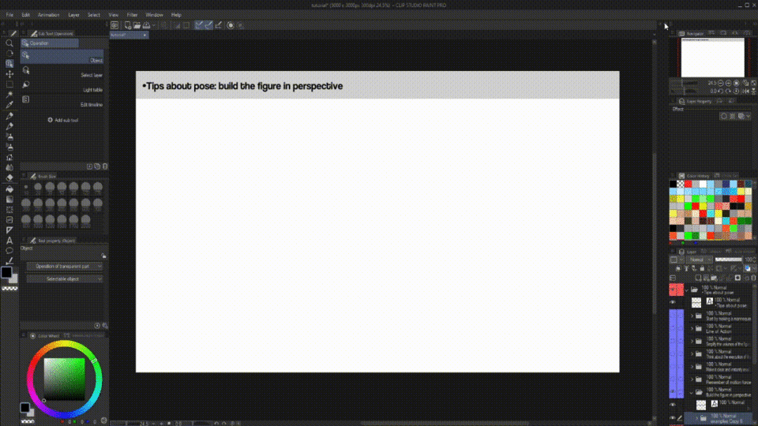Click the color wheel hue ring
This screenshot has height=426, width=758.
[x=64, y=345]
